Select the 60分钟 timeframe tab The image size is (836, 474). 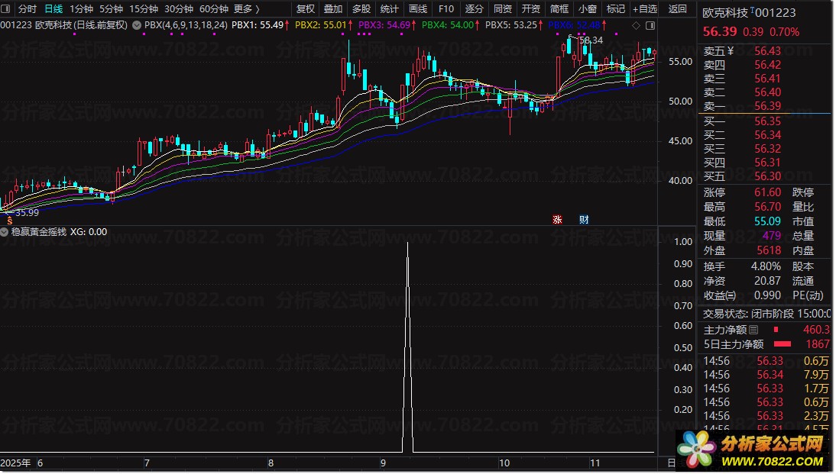tap(213, 8)
